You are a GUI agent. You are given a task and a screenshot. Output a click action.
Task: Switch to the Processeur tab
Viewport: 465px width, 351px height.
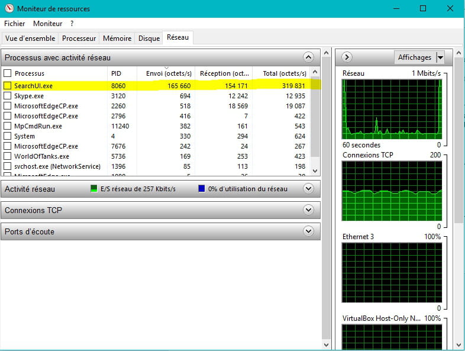[79, 38]
